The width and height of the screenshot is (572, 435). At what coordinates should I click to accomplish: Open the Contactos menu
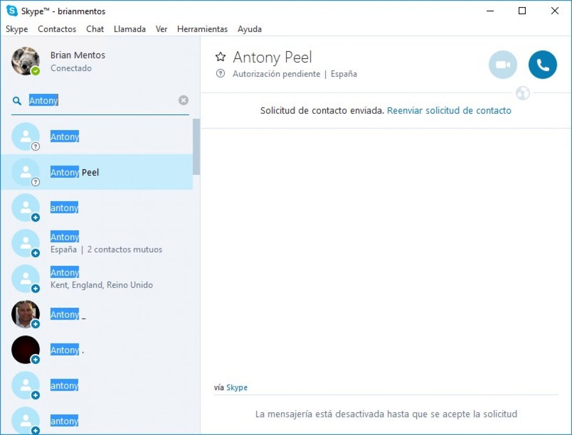[x=57, y=29]
